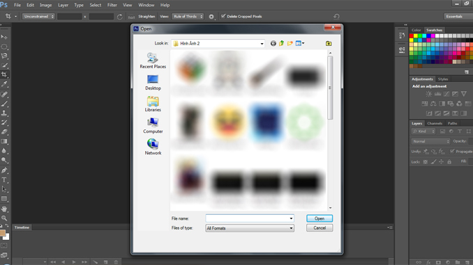
Task: Select the Clone Stamp tool
Action: click(x=4, y=113)
